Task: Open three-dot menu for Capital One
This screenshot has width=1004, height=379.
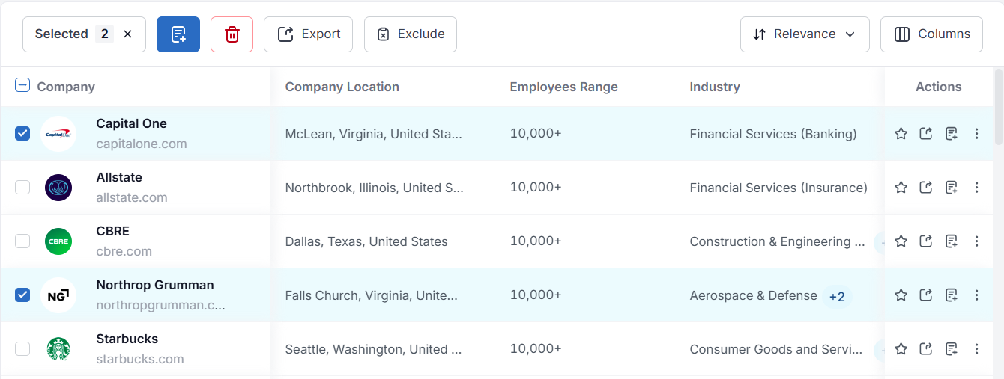Action: [x=976, y=134]
